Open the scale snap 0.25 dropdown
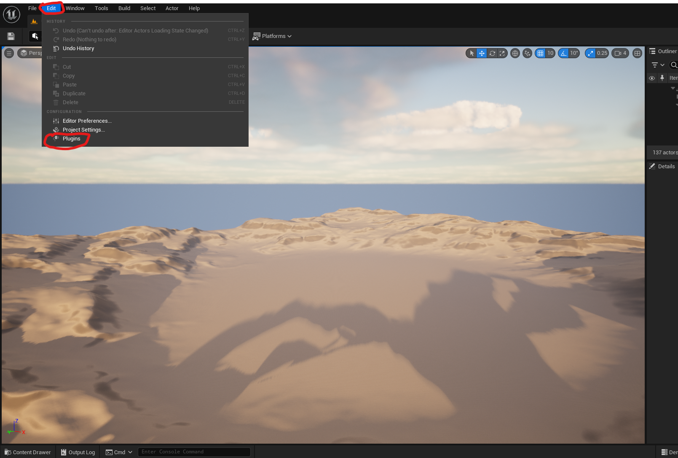Screen dimensions: 678x458 (602, 53)
